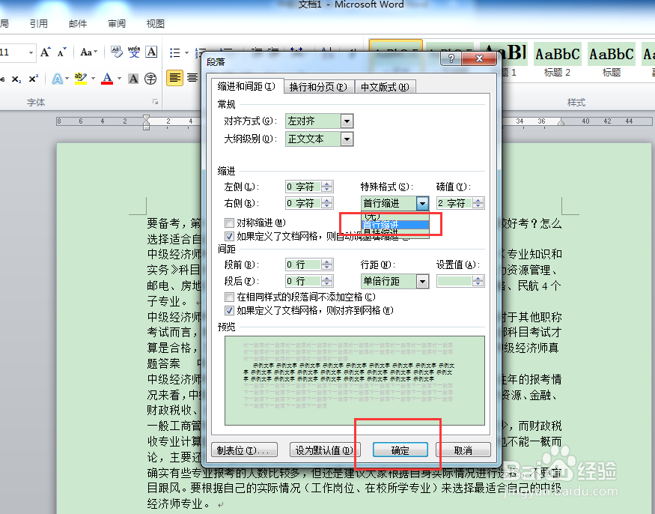Viewport: 655px width, 514px height.
Task: Click the 制表位 button
Action: pyautogui.click(x=244, y=450)
